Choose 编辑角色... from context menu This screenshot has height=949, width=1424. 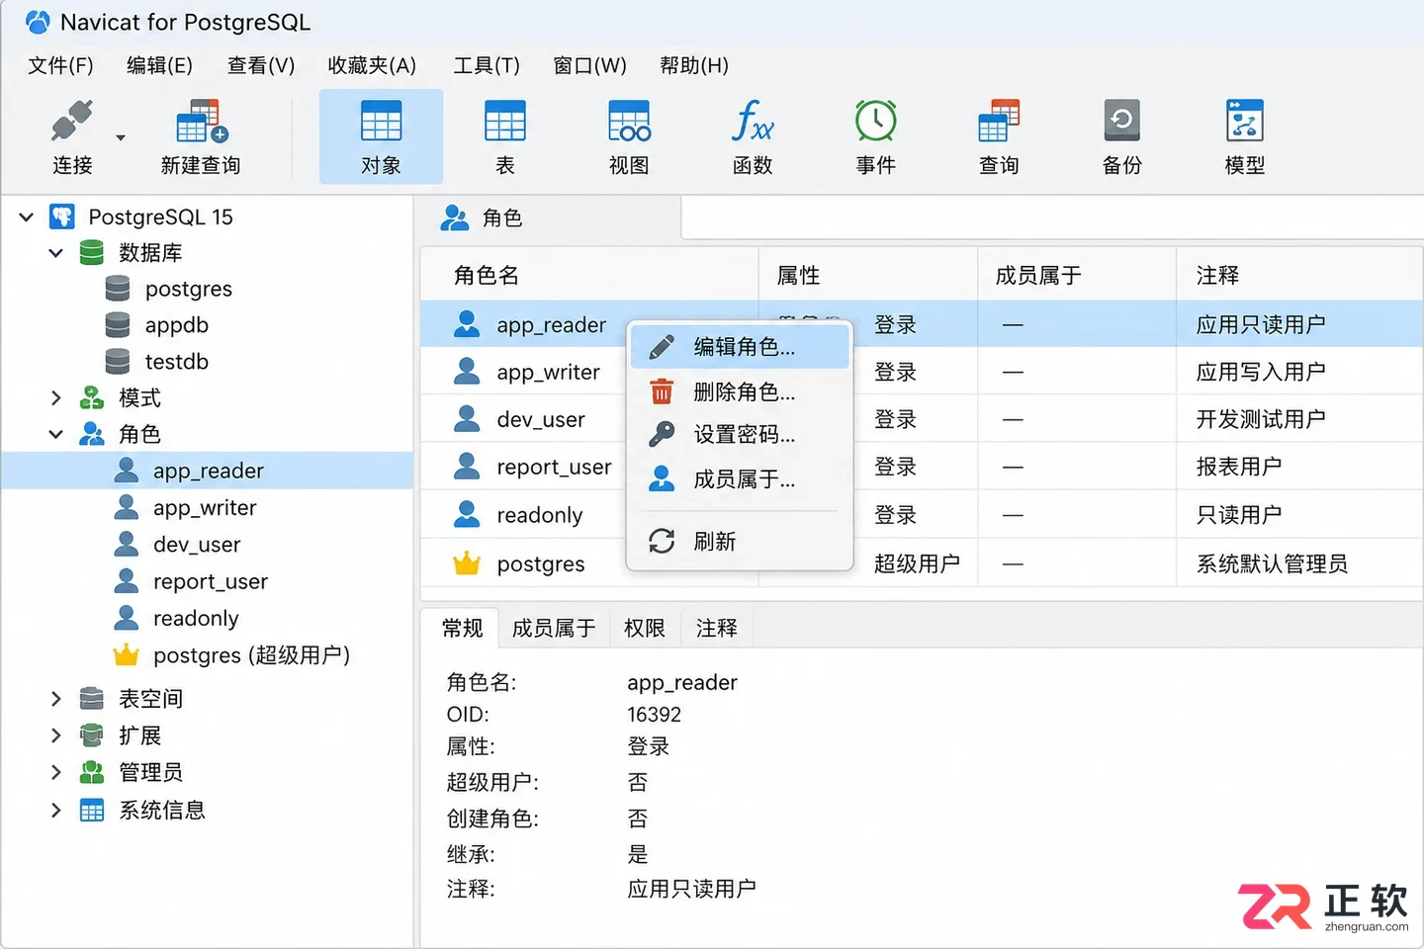point(740,347)
